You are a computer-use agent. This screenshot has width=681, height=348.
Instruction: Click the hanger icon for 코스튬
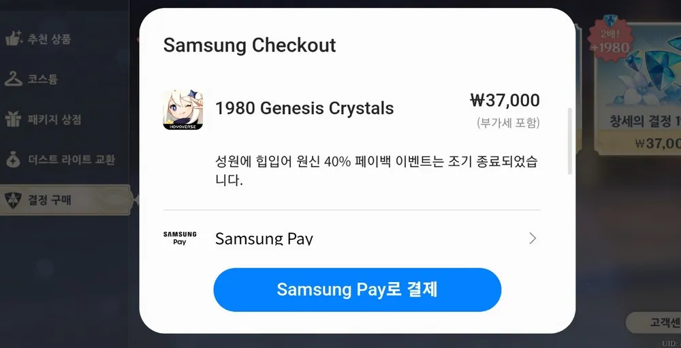[x=14, y=79]
